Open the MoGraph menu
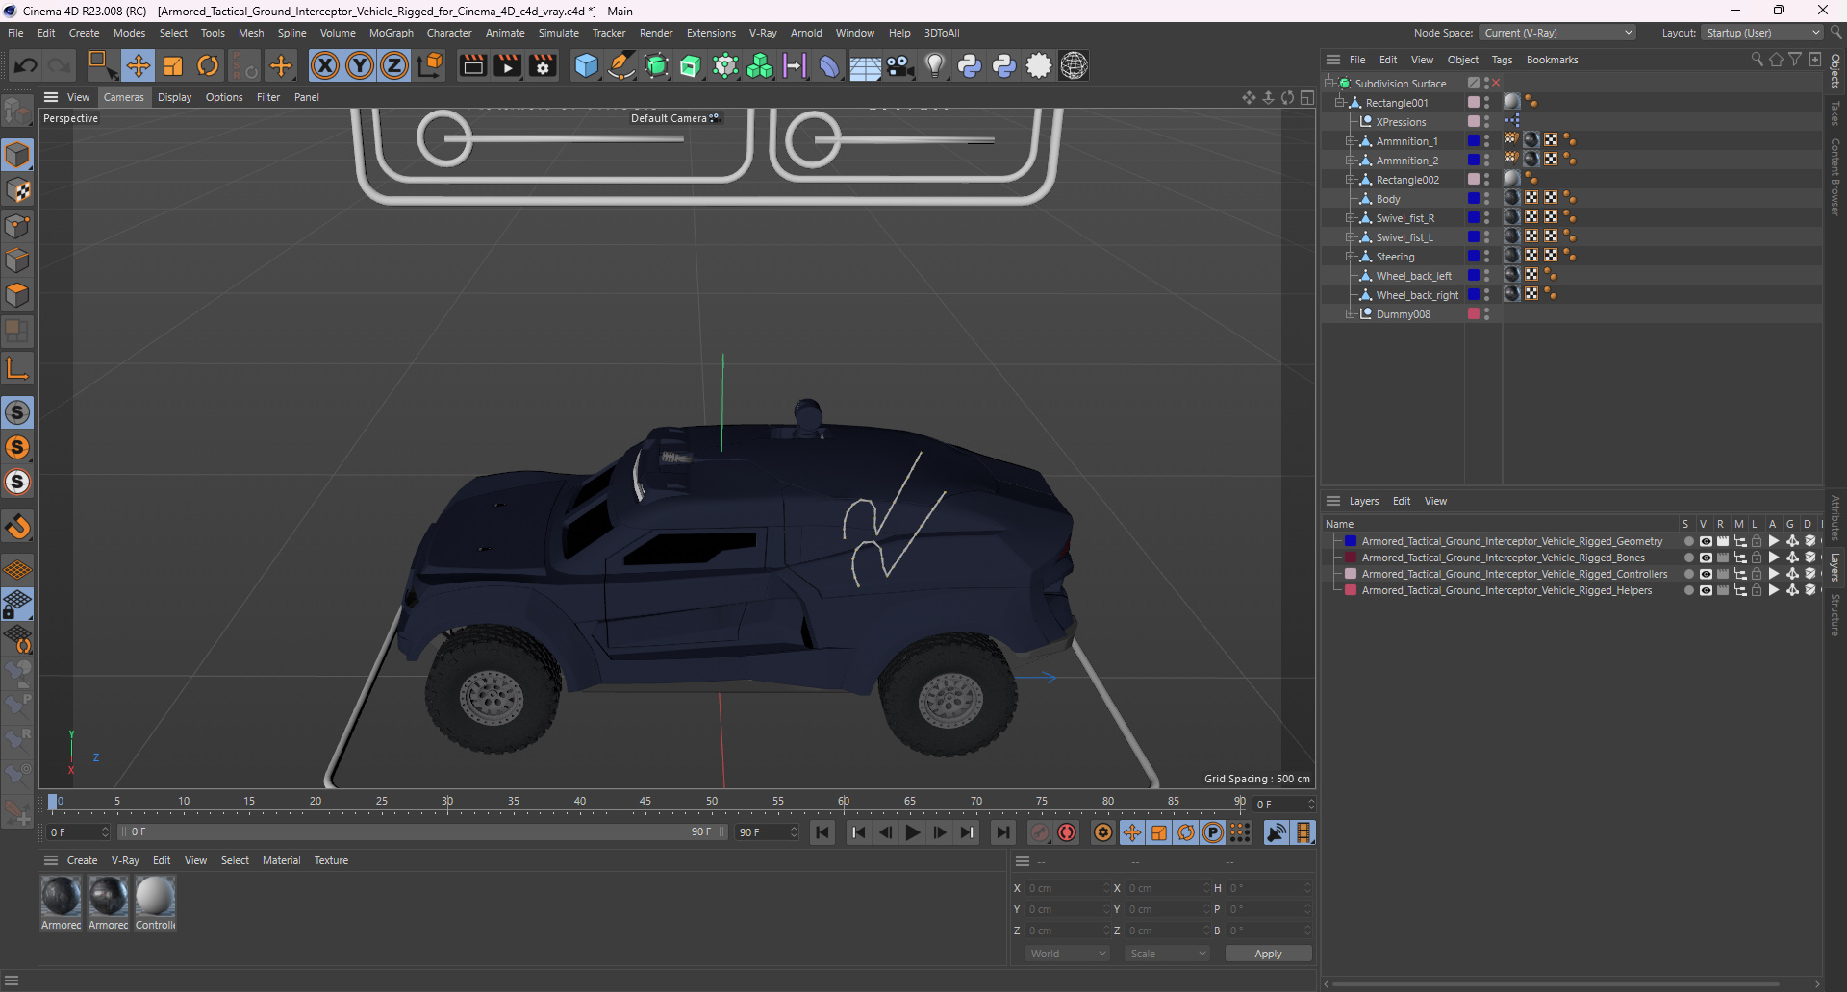Image resolution: width=1847 pixels, height=992 pixels. pos(391,33)
